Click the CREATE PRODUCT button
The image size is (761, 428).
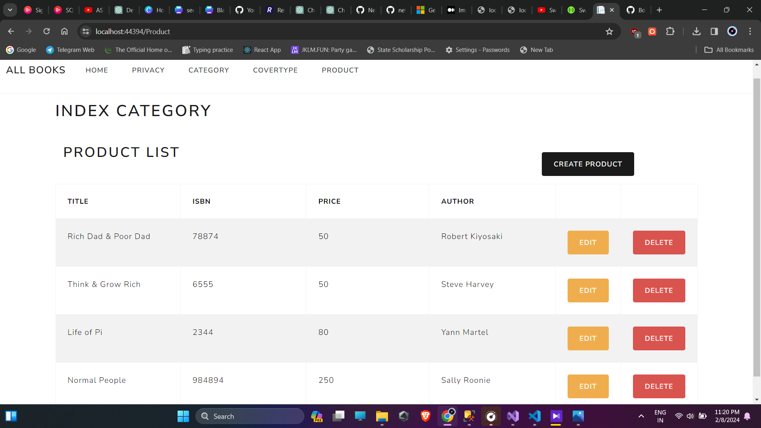click(587, 164)
